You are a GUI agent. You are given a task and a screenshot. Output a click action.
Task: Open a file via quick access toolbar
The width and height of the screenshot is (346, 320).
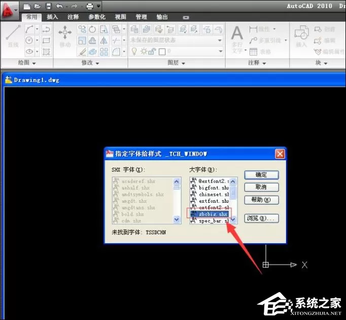[38, 7]
